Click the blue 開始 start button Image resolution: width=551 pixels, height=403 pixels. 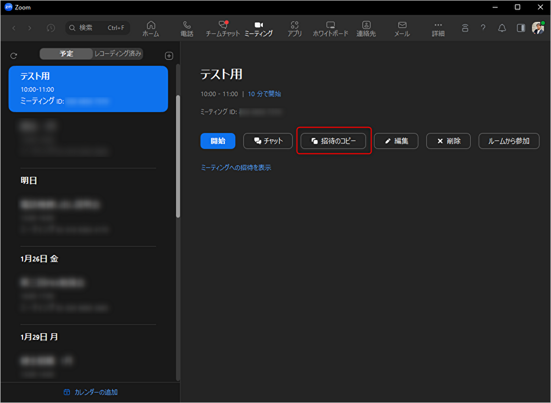point(218,141)
